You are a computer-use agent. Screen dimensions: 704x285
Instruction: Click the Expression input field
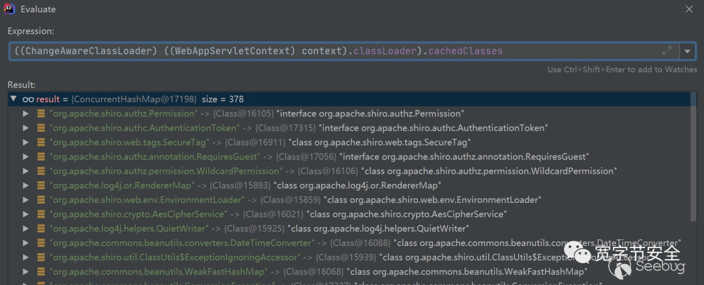[326, 51]
